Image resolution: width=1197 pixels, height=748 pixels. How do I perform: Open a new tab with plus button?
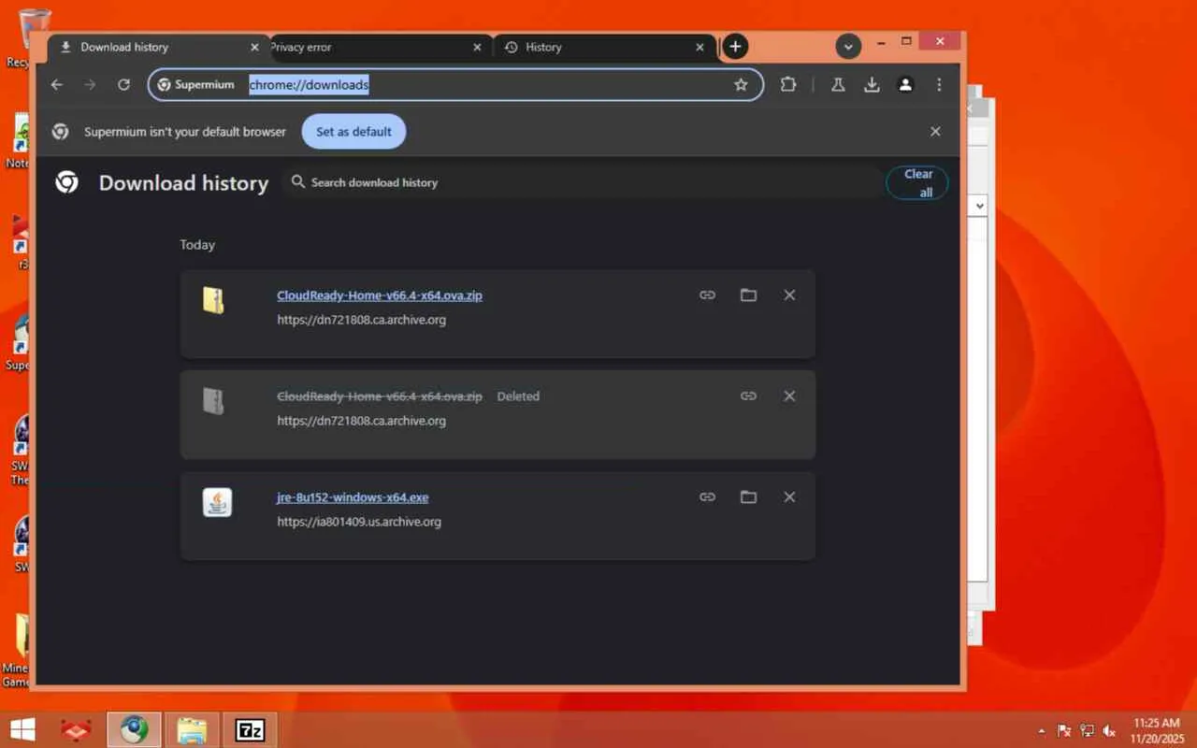[735, 47]
